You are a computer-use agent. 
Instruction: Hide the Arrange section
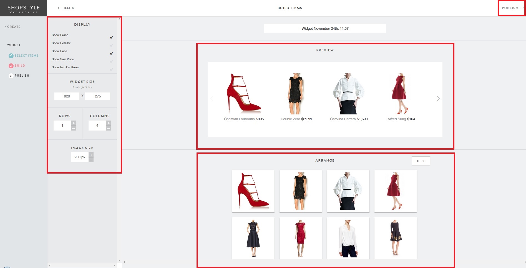[x=421, y=161]
